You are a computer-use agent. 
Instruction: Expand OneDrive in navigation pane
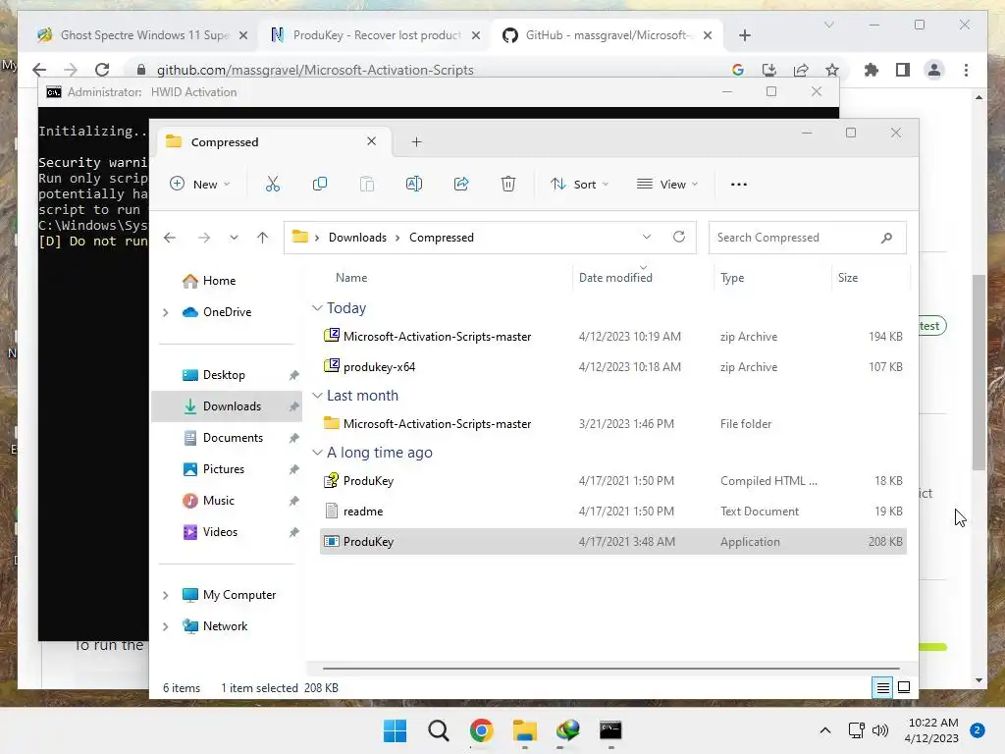click(x=165, y=312)
